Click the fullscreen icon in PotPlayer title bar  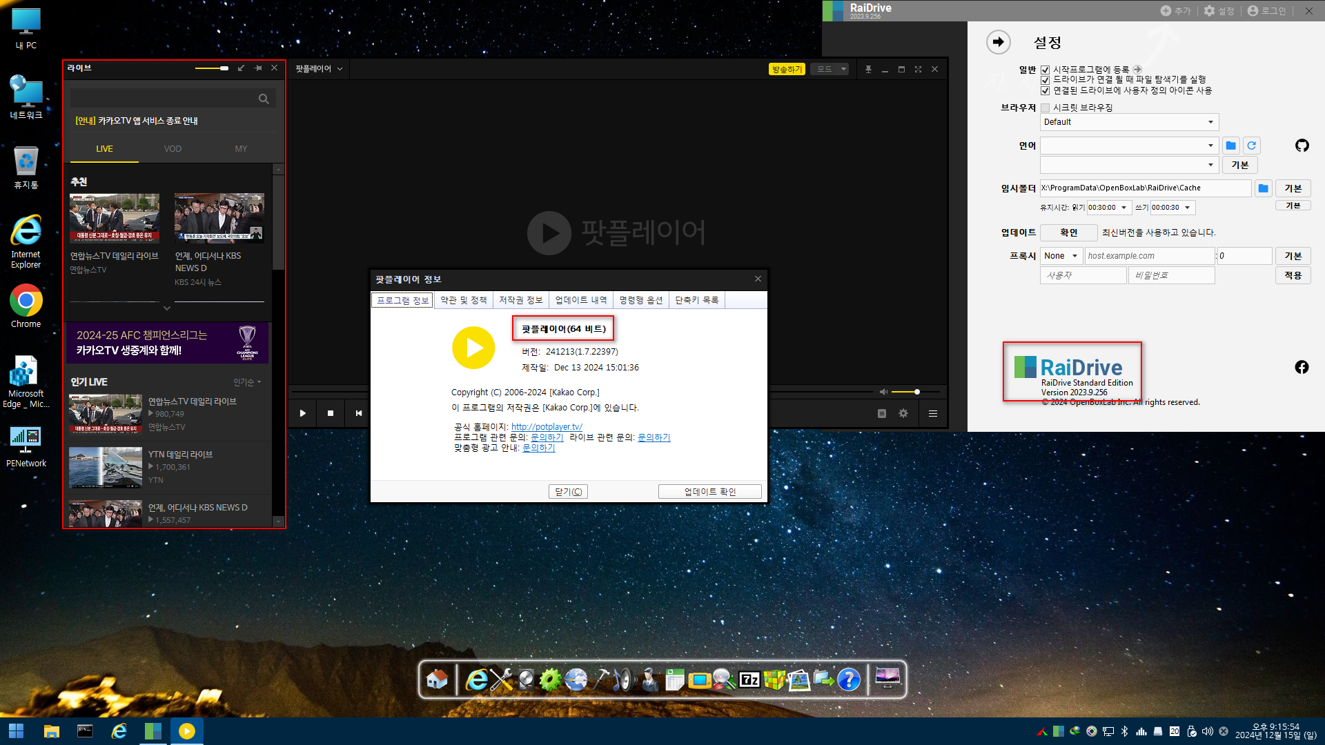tap(918, 69)
